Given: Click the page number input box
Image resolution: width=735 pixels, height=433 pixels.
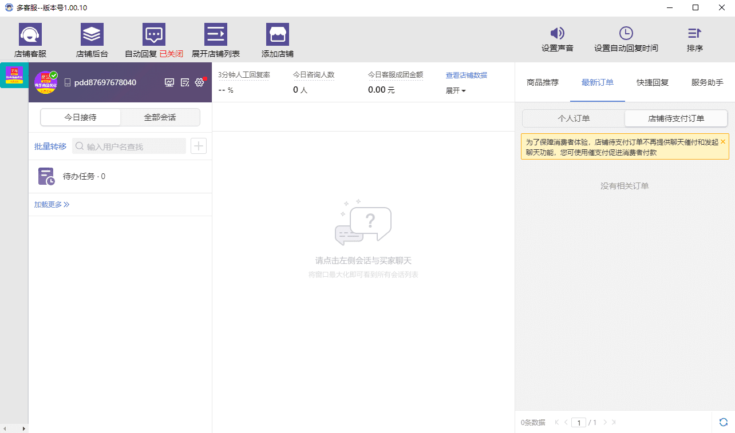Looking at the screenshot, I should point(579,423).
